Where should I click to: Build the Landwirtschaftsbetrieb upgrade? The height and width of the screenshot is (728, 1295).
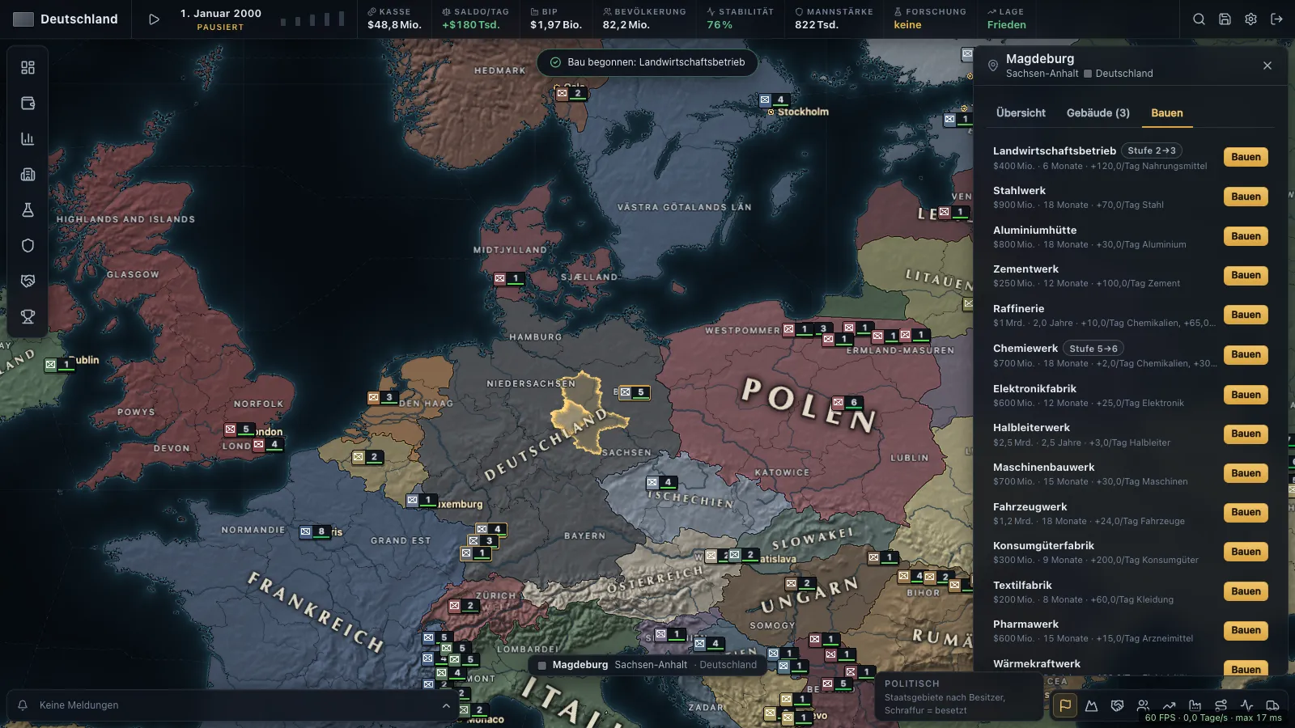coord(1246,157)
